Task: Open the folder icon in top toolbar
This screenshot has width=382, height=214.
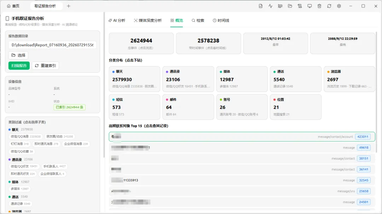Action: (290, 6)
